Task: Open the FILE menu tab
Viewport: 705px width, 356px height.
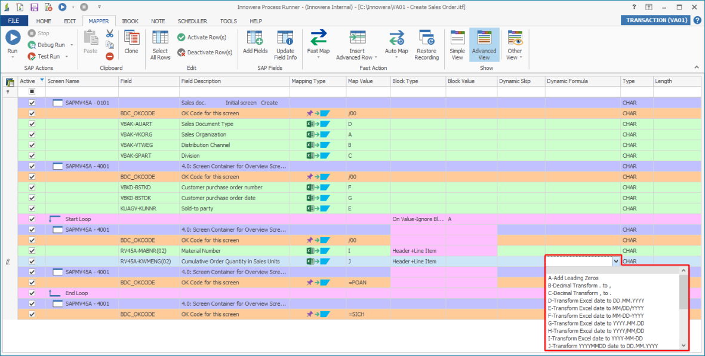Action: tap(14, 21)
